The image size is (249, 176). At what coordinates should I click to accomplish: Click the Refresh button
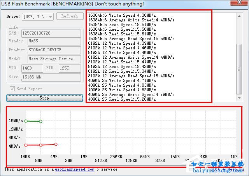click(70, 16)
